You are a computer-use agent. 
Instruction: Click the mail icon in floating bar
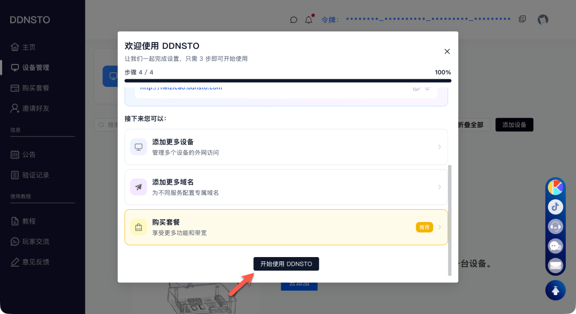click(555, 265)
